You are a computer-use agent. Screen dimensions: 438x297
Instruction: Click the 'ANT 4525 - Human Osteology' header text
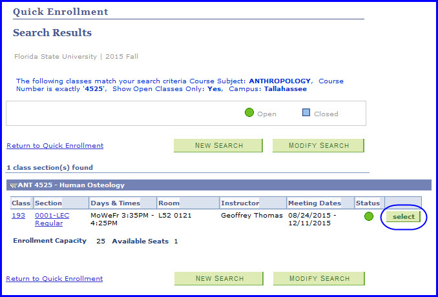(x=71, y=185)
